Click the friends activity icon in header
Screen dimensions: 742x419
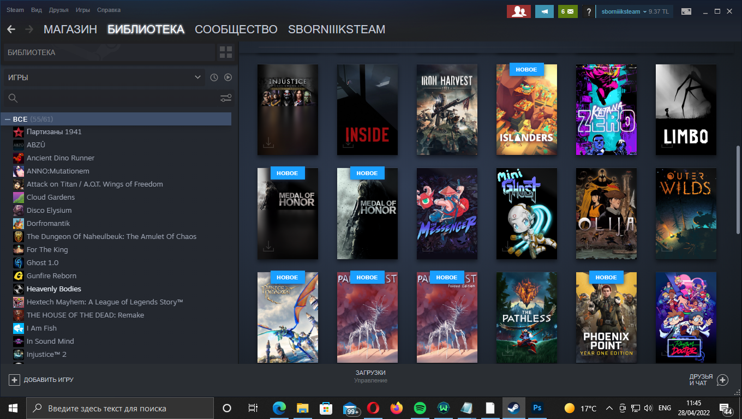[x=518, y=11]
